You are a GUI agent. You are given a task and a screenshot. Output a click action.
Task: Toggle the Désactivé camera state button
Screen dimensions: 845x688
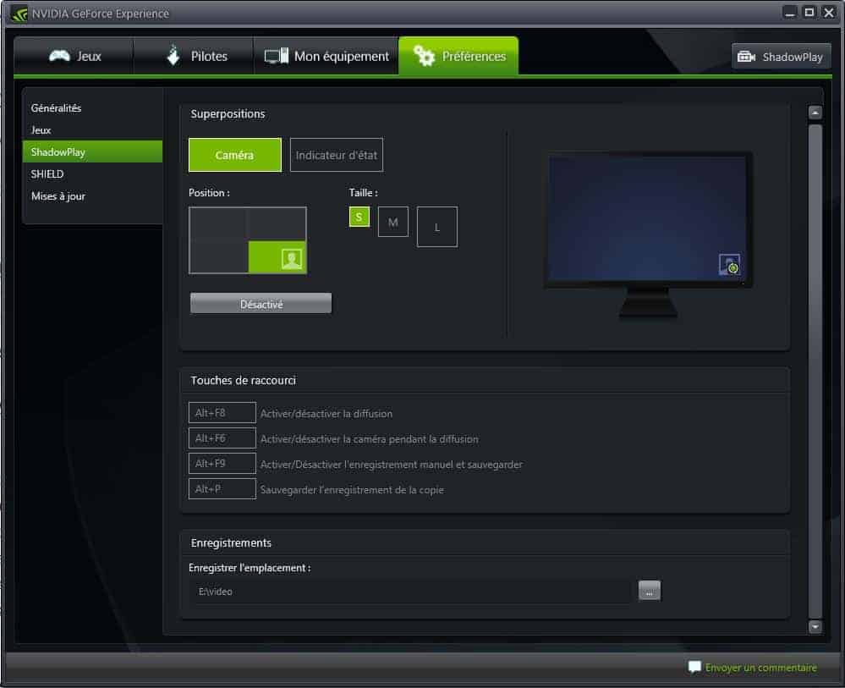[261, 304]
